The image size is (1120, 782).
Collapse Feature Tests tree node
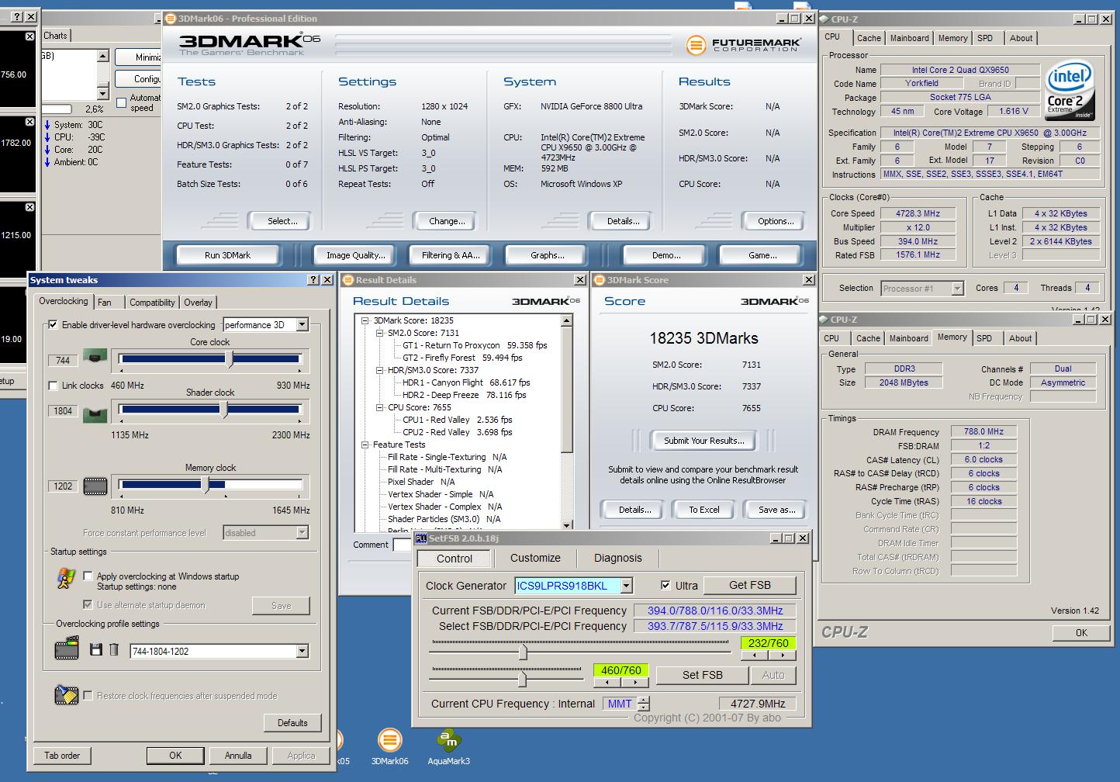tap(366, 445)
